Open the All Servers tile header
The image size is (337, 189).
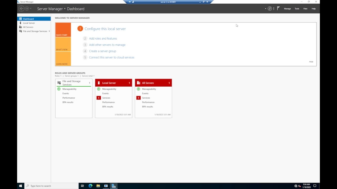[x=153, y=83]
